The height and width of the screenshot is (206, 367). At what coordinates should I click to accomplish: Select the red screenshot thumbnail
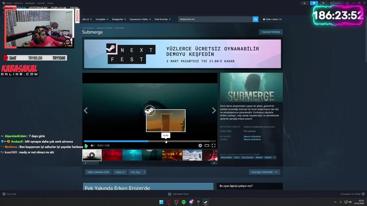click(112, 155)
